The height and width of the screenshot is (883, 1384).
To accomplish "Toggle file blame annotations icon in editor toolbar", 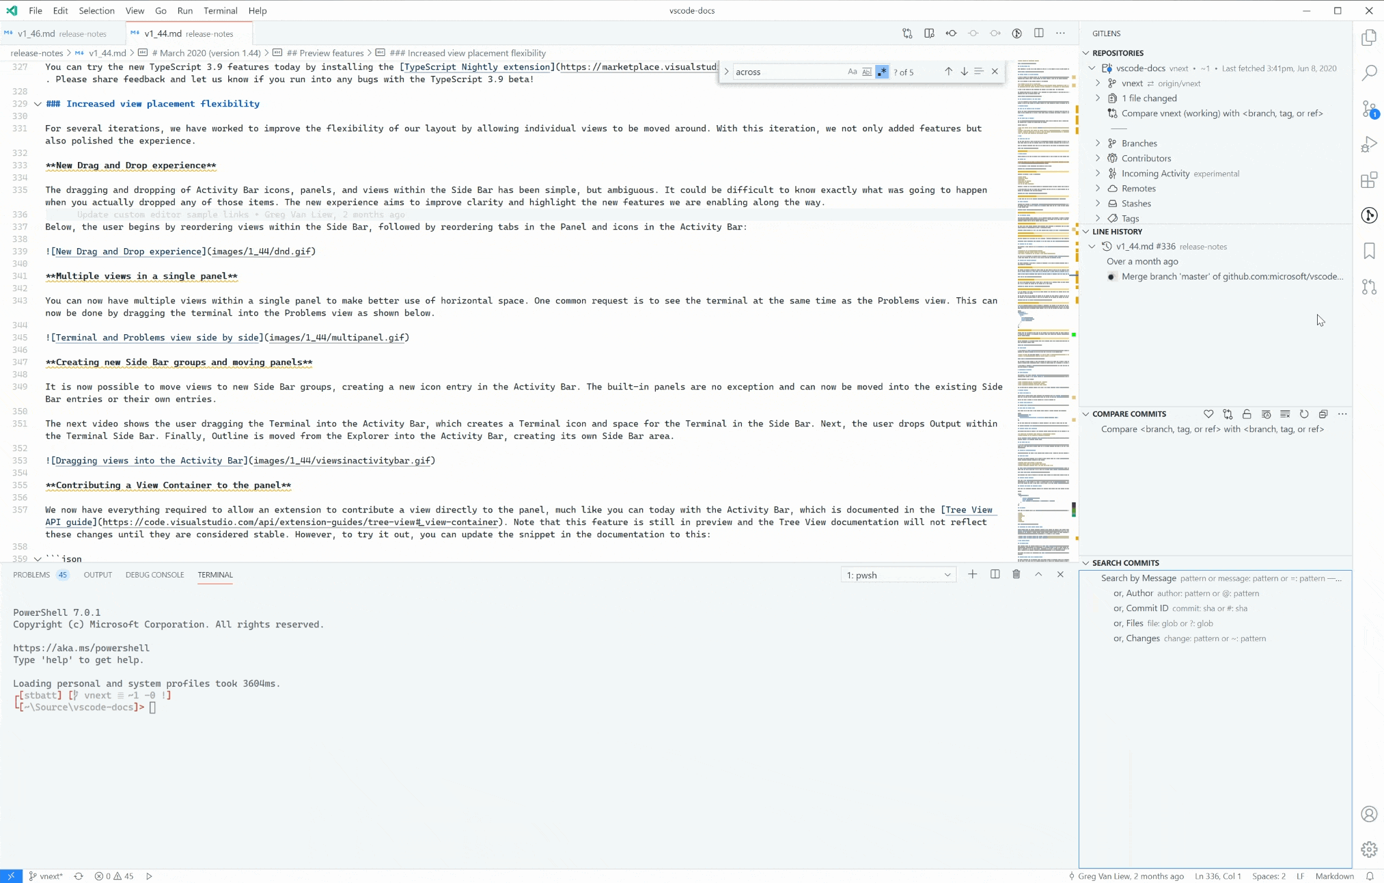I will pos(1016,33).
